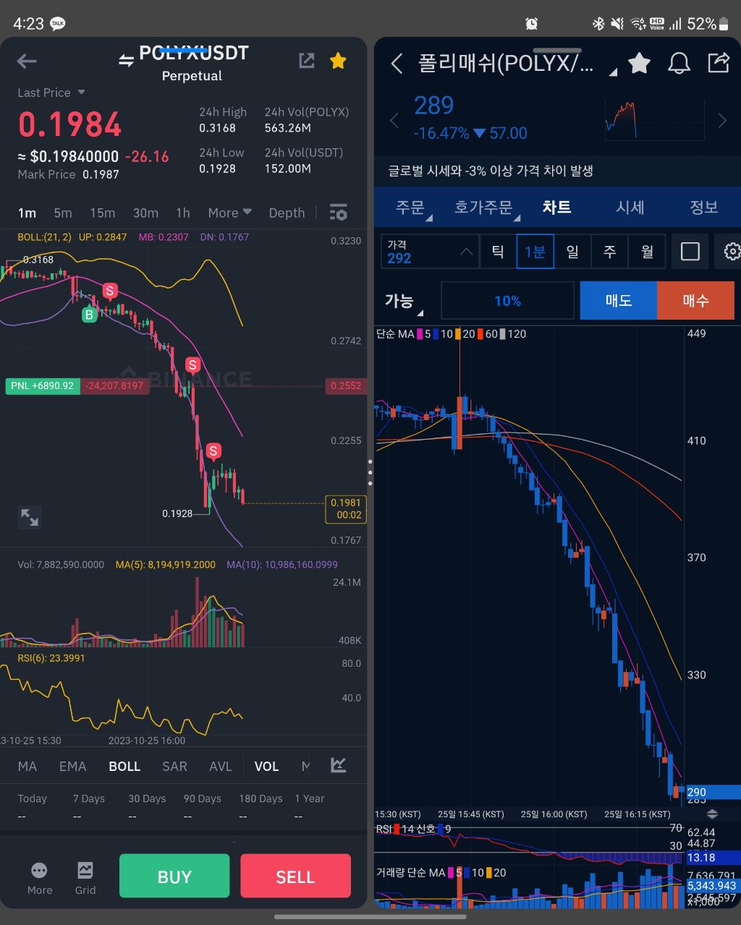Expand the 가격 292 dropdown
Viewport: 741px width, 925px height.
tap(430, 252)
